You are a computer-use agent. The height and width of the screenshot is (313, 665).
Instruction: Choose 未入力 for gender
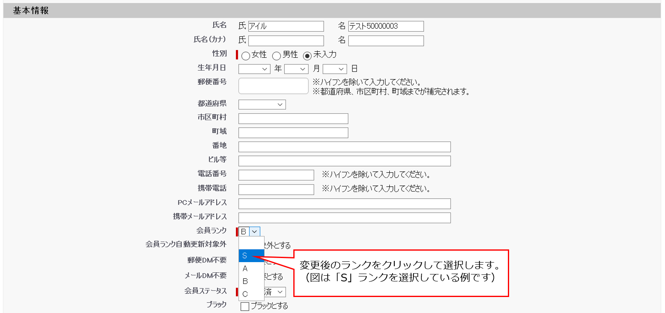pyautogui.click(x=307, y=56)
